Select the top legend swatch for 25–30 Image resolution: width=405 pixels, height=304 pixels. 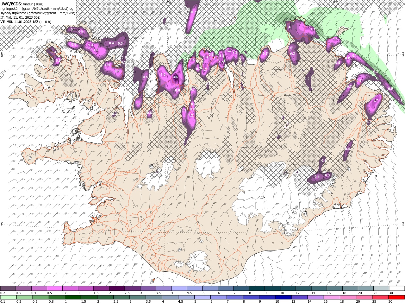click(382, 288)
